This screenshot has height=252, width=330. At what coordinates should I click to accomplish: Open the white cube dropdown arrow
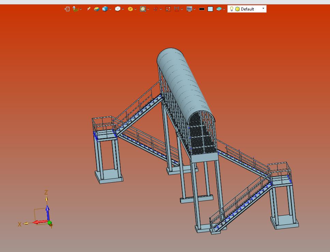click(123, 9)
